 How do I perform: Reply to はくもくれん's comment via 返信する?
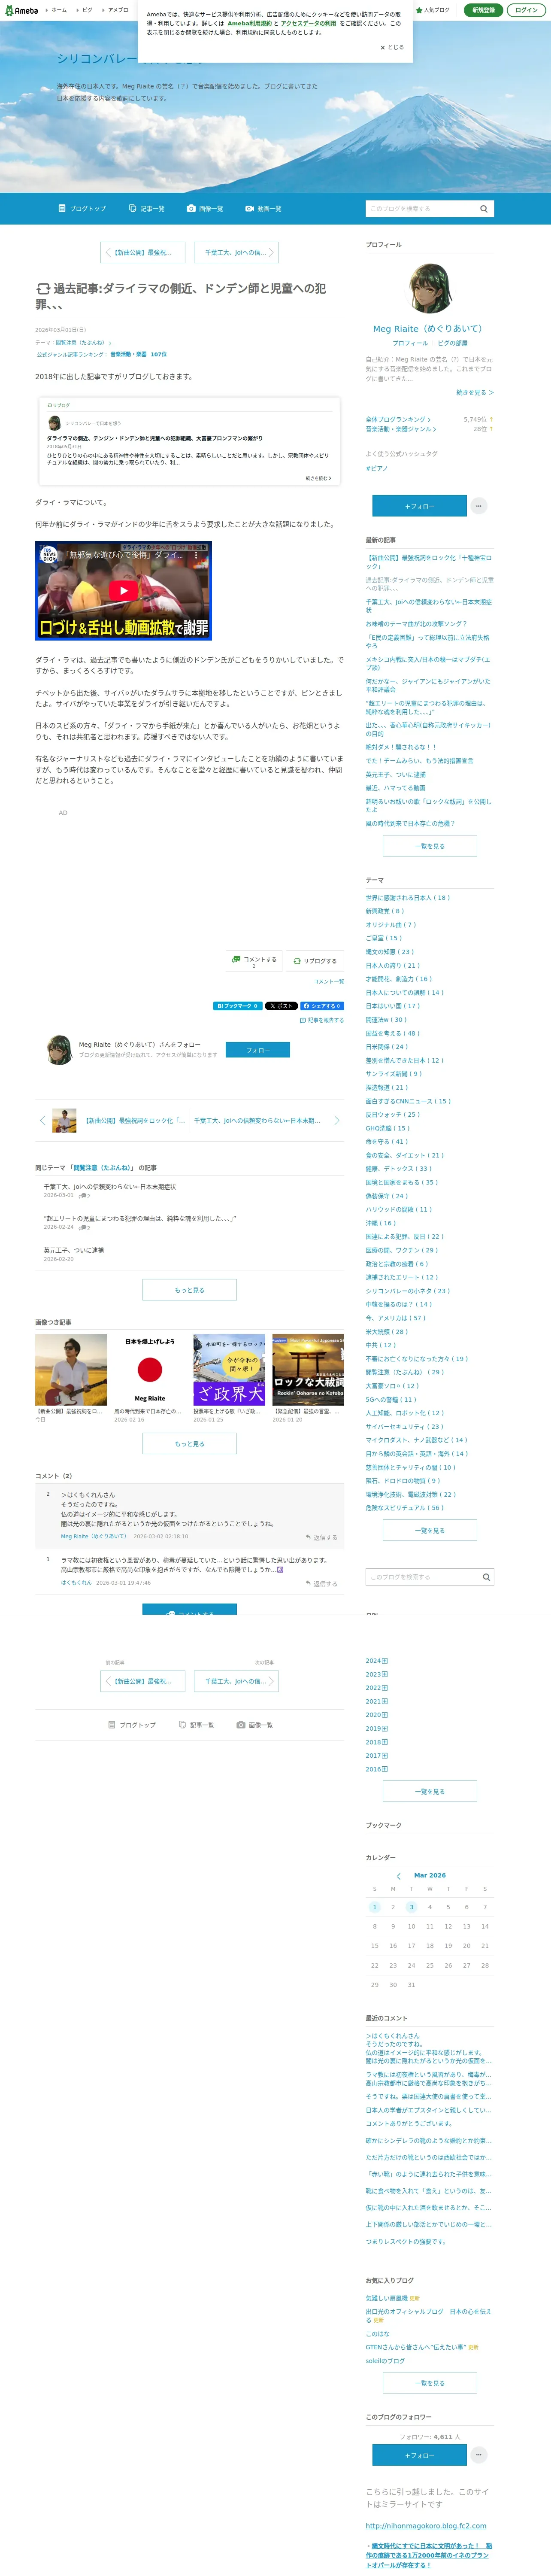[322, 1583]
